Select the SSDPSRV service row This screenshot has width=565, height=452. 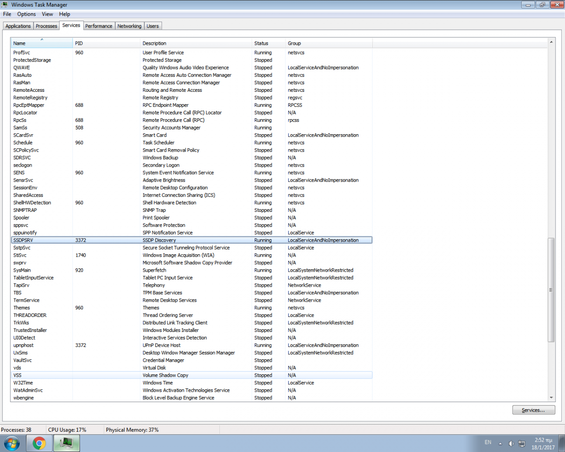(x=192, y=240)
